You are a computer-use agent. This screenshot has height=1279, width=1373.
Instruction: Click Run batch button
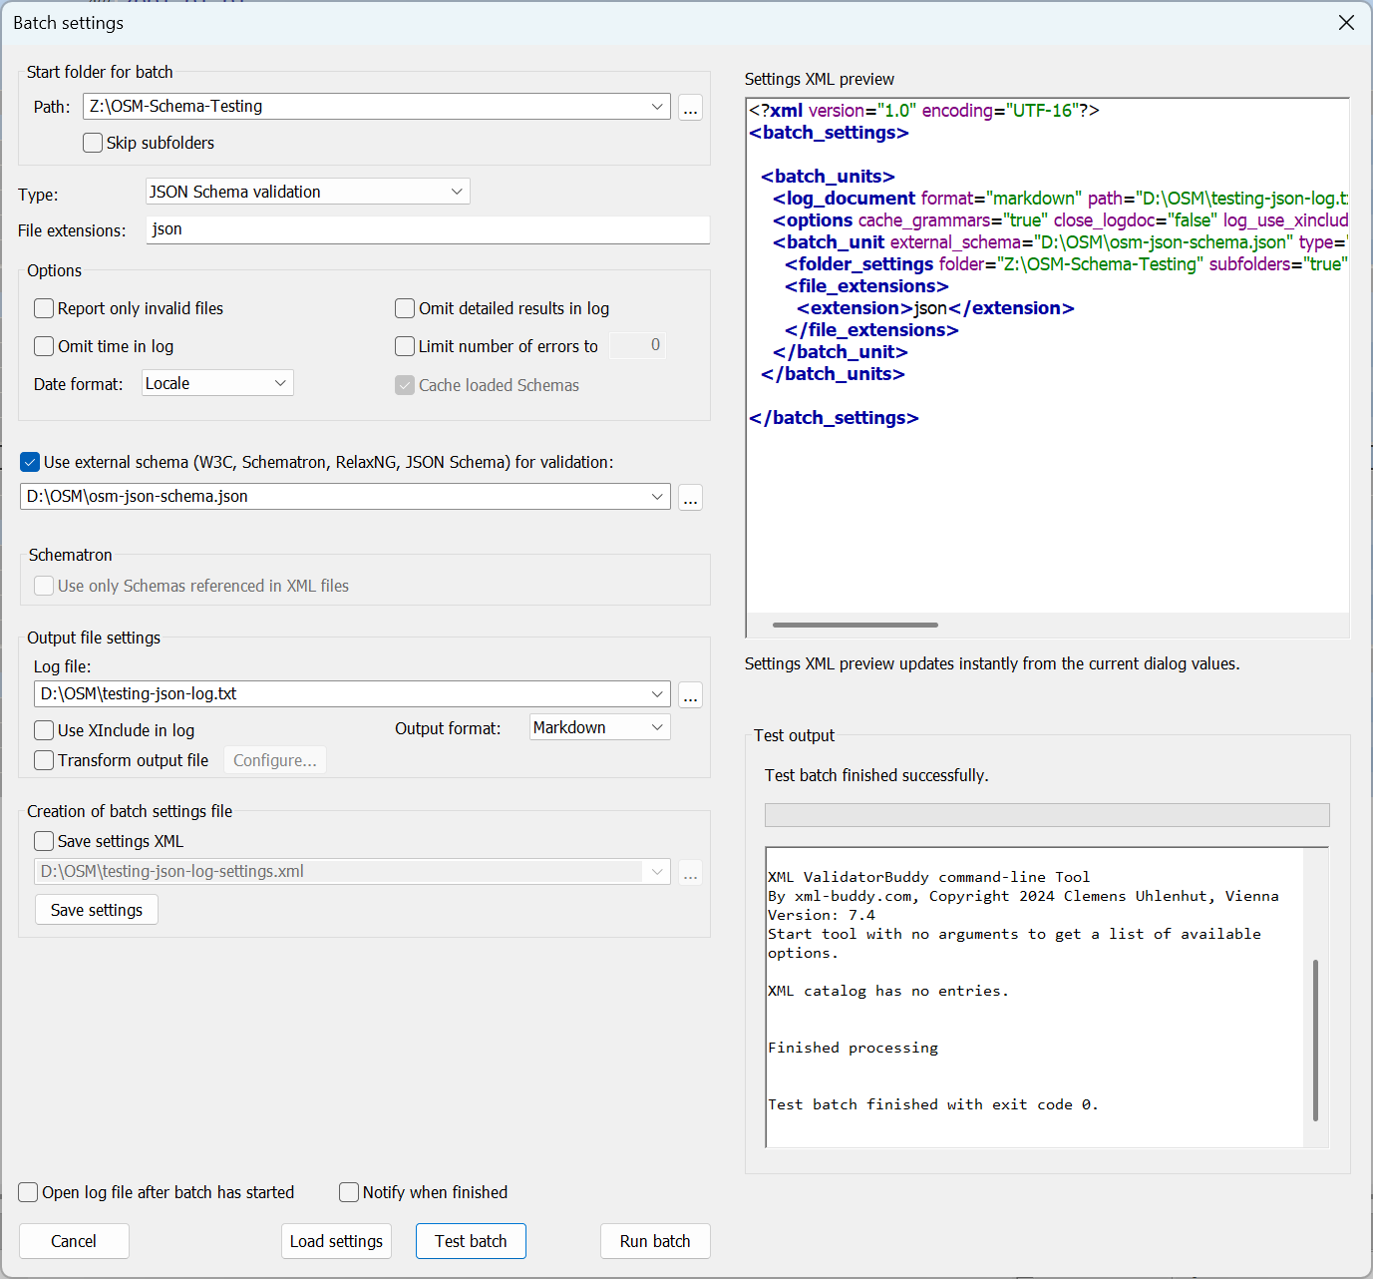coord(655,1241)
